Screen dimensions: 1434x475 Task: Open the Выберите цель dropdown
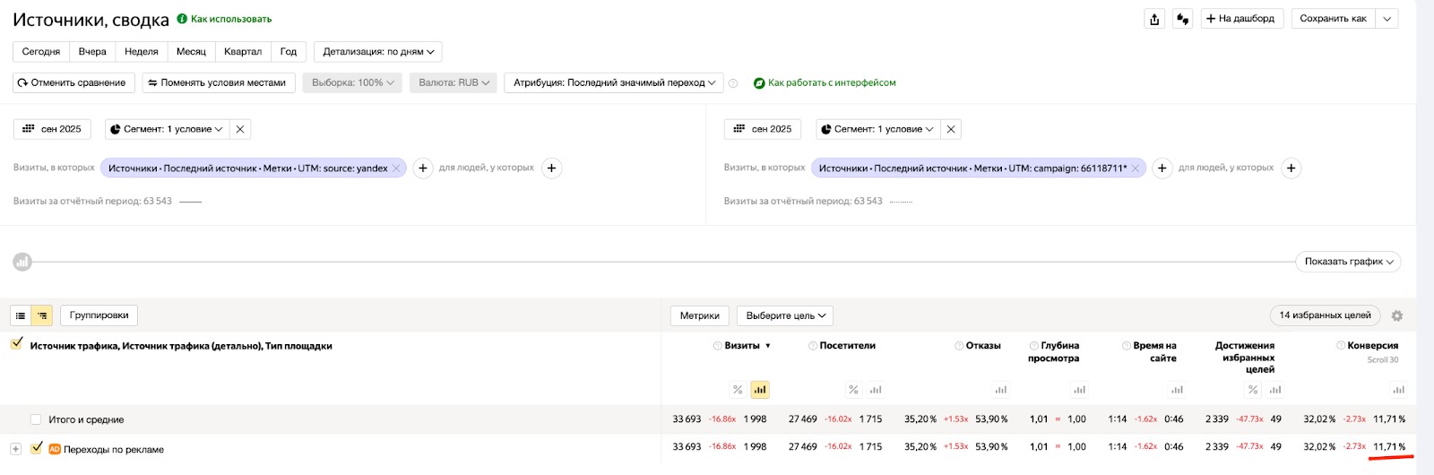pyautogui.click(x=785, y=315)
